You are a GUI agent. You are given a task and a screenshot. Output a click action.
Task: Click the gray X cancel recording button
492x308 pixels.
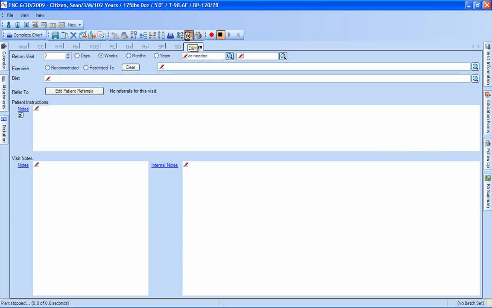[x=238, y=35]
